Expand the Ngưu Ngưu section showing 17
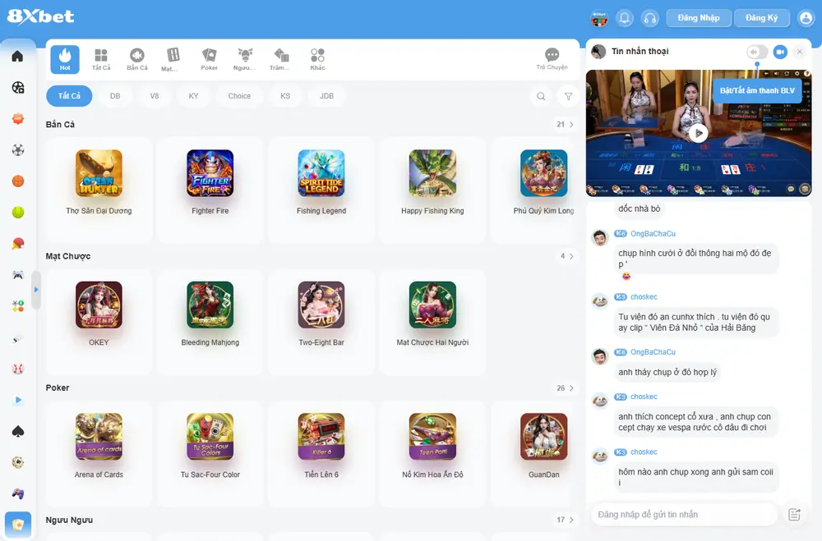The image size is (822, 541). pos(566,520)
